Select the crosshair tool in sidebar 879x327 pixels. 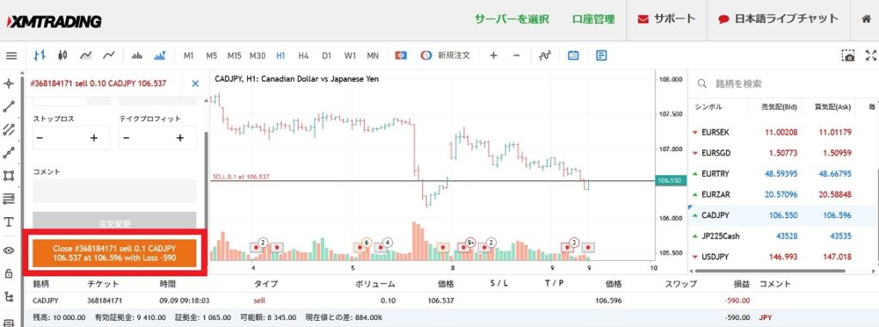[9, 83]
